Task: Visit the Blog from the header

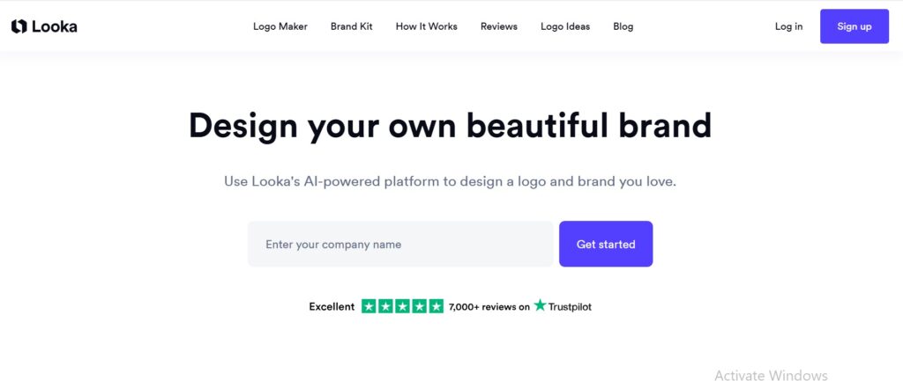Action: point(623,26)
